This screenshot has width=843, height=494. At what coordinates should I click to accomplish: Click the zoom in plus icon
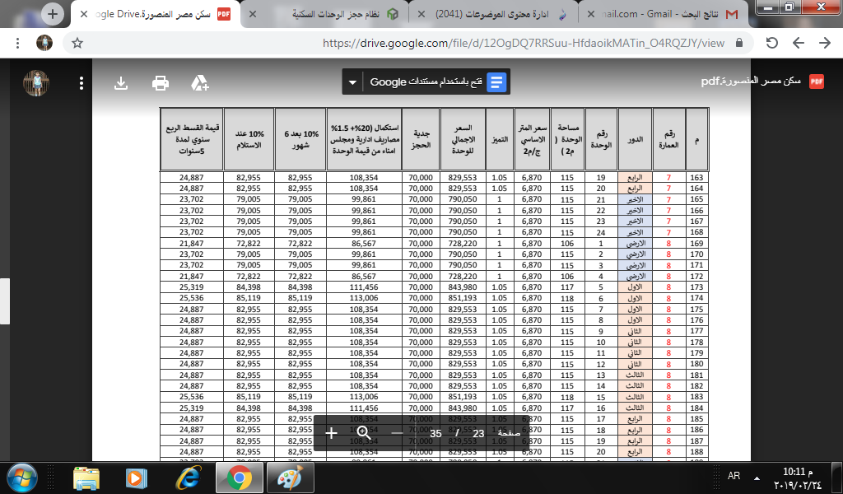(332, 433)
